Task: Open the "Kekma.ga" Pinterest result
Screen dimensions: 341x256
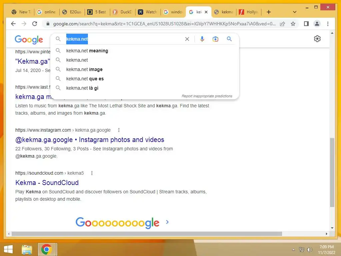Action: point(33,61)
